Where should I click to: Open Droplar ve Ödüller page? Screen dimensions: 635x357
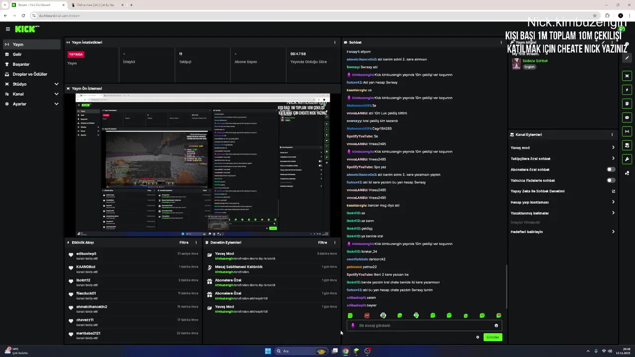click(x=32, y=74)
